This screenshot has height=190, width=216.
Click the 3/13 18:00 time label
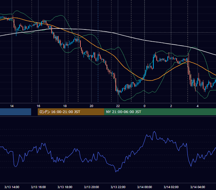[x=65, y=187]
